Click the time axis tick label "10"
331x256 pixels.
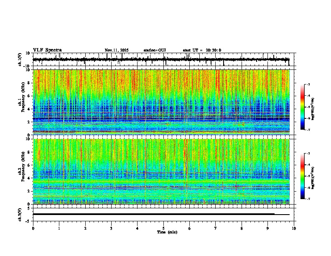click(294, 228)
